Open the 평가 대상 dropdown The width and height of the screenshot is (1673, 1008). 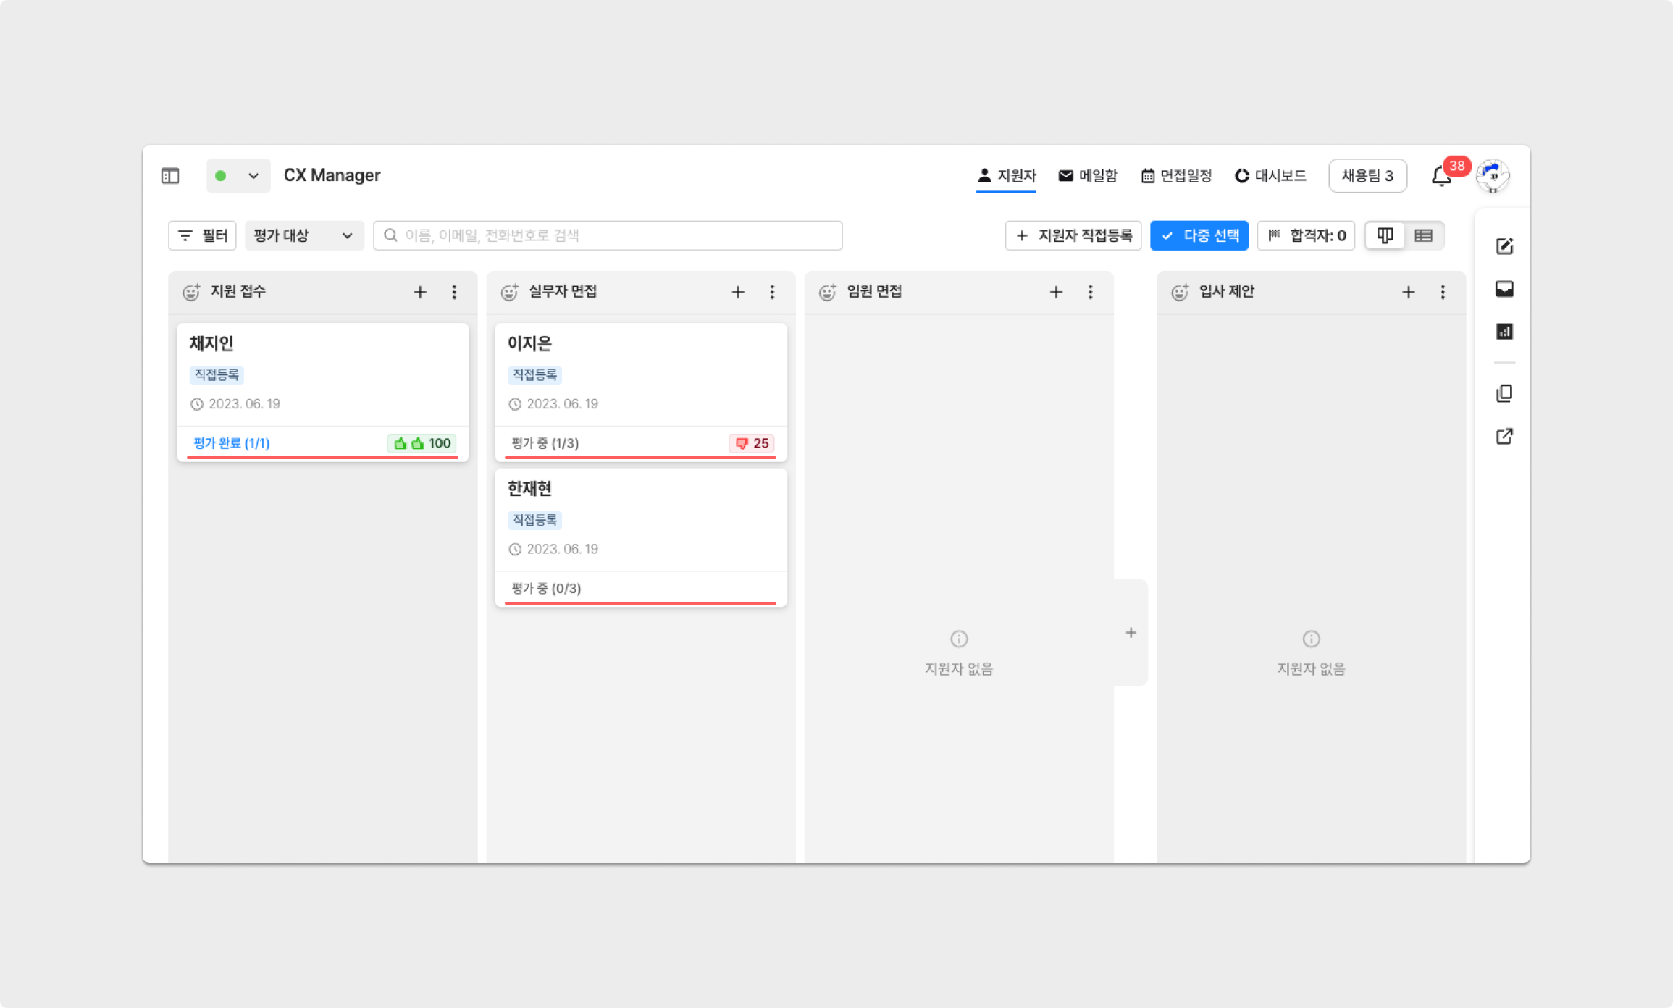(303, 235)
